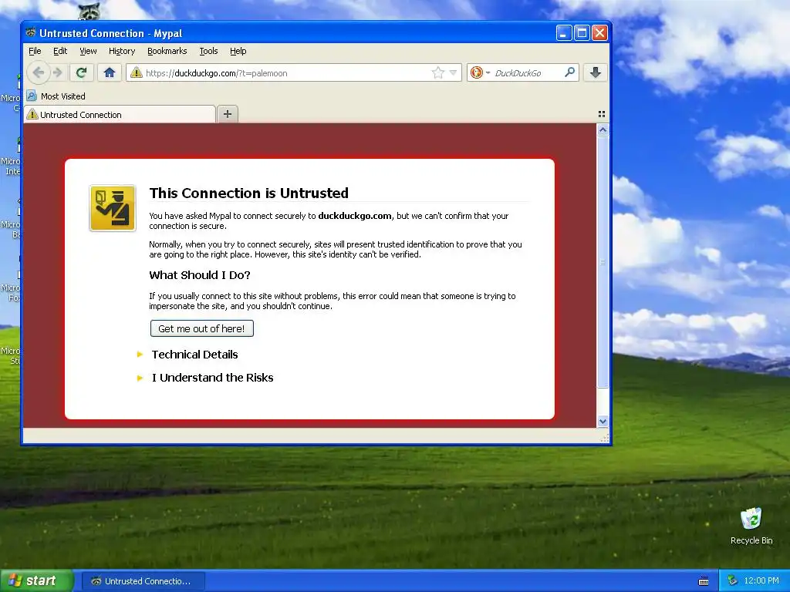Expand the Technical Details section
The image size is (790, 592).
tap(194, 355)
